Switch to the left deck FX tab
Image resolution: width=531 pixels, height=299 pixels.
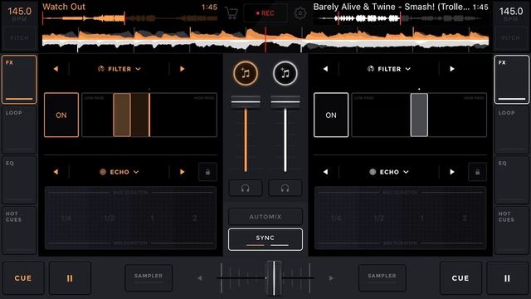pyautogui.click(x=19, y=80)
